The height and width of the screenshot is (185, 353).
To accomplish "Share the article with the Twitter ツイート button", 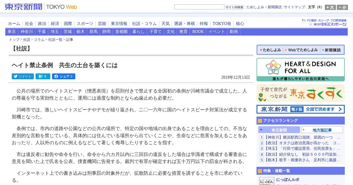I will (x=23, y=76).
